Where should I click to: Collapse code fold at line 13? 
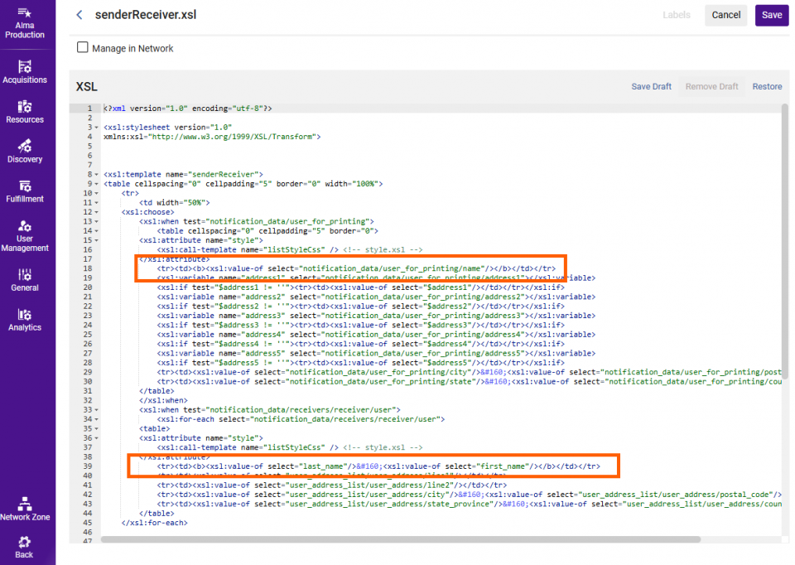click(x=96, y=222)
